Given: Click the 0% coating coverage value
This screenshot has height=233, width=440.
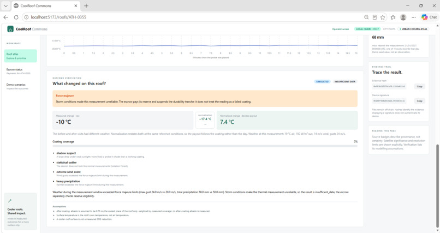Looking at the screenshot, I should (x=355, y=141).
